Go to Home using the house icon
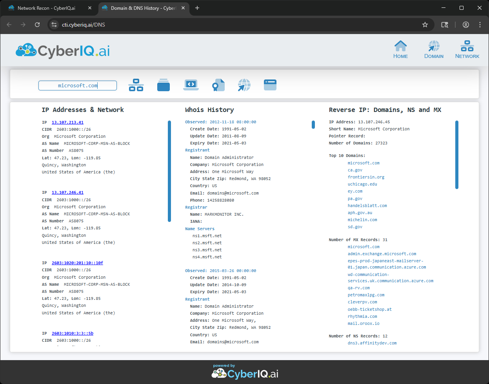The image size is (489, 384). [400, 49]
